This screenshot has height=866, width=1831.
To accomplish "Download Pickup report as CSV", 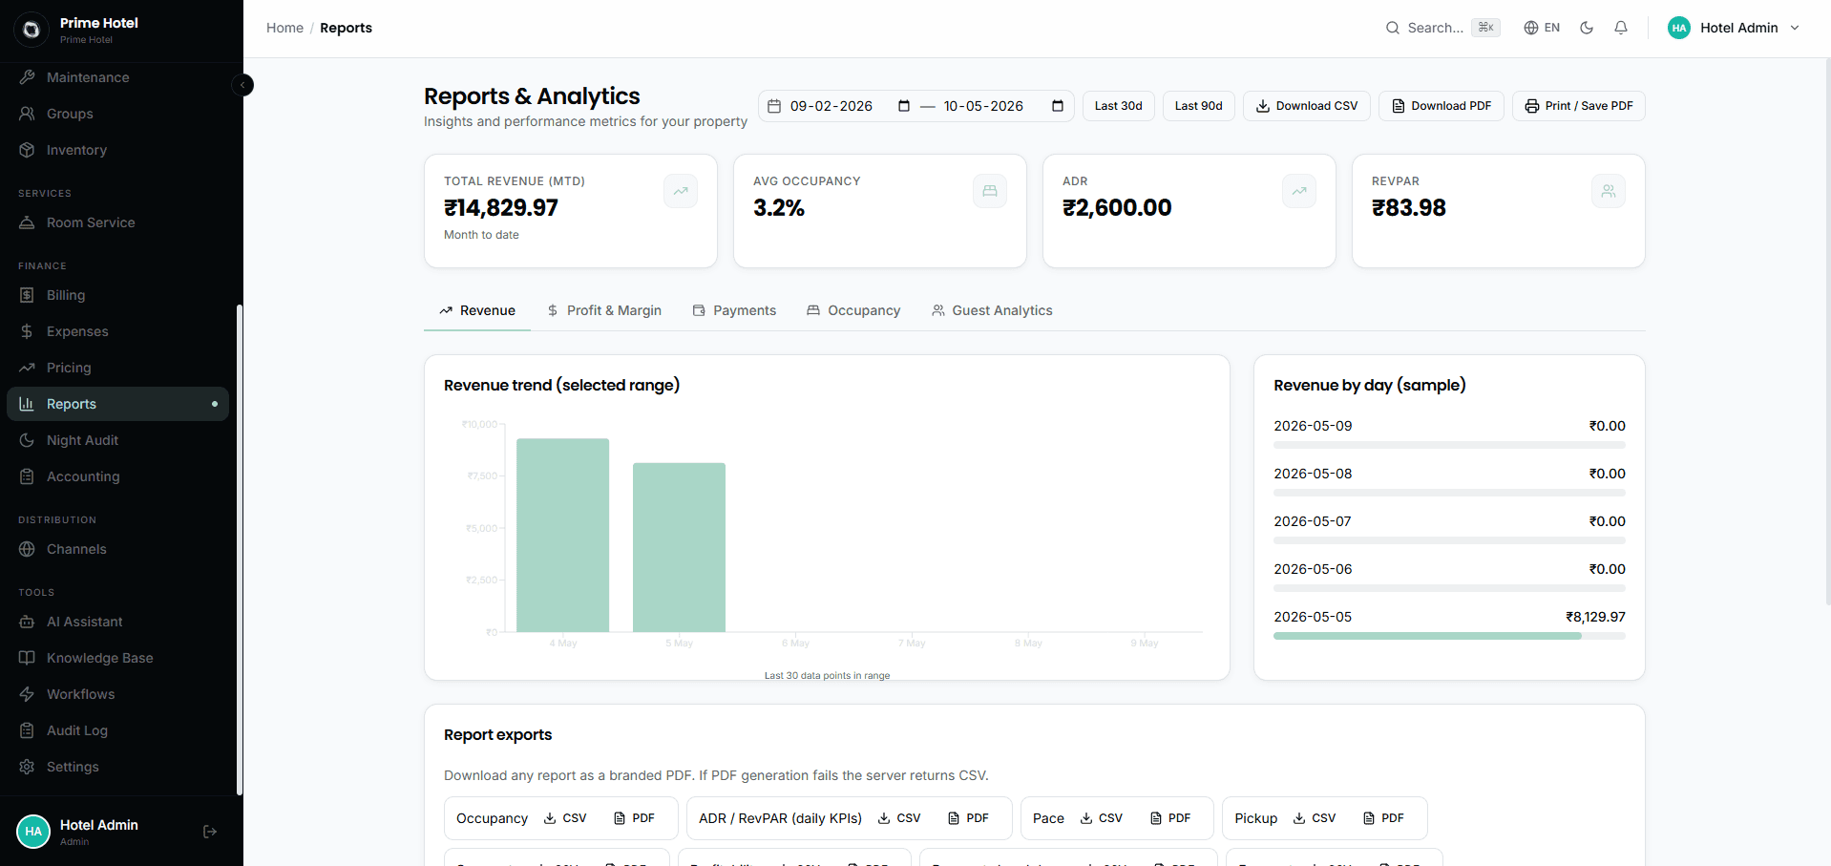I will (1315, 818).
